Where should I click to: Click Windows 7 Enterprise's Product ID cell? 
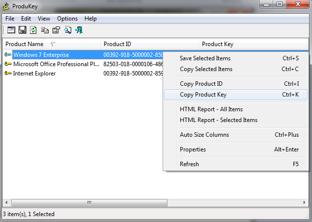tap(133, 55)
